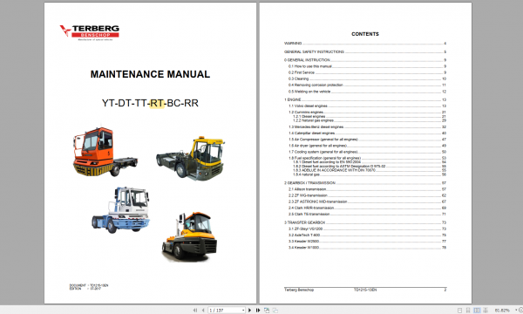Open 0.3 Cleaning entry
This screenshot has height=314, width=523.
[x=367, y=78]
